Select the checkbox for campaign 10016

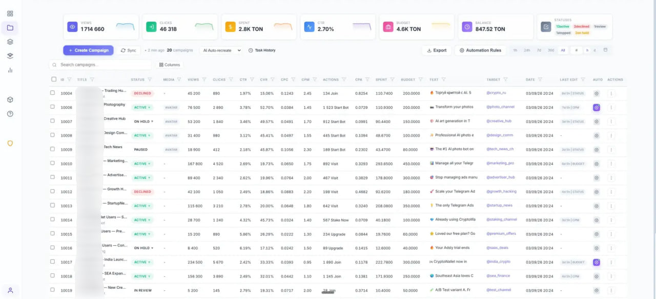pos(52,247)
